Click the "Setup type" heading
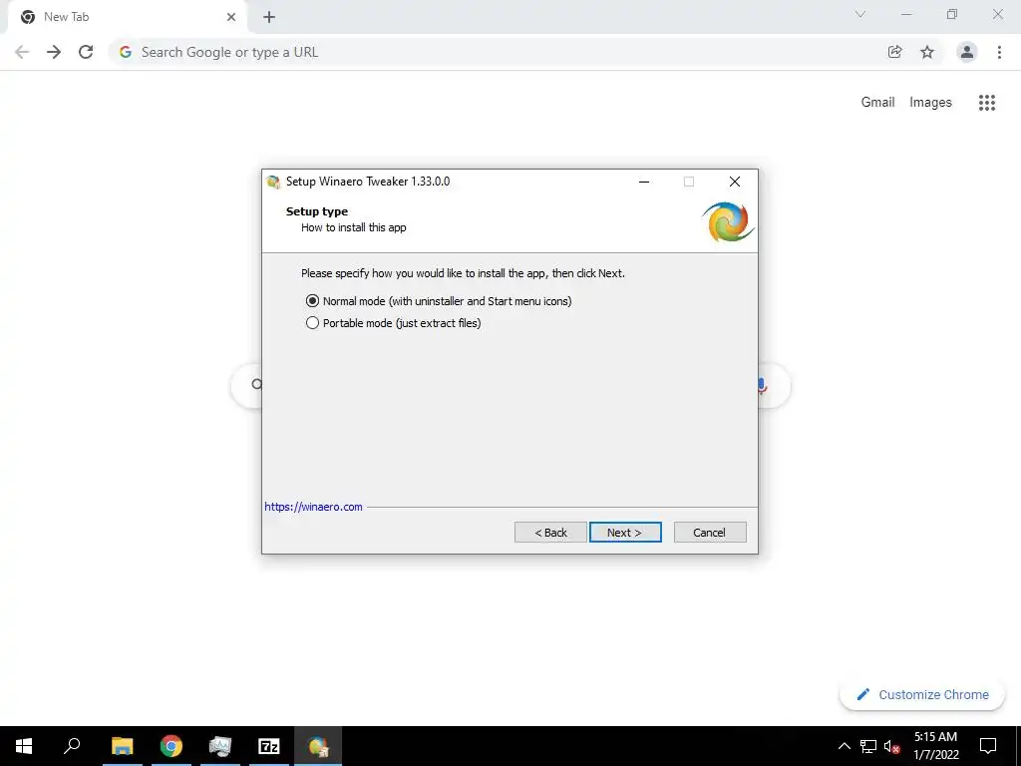The height and width of the screenshot is (766, 1021). 317,211
